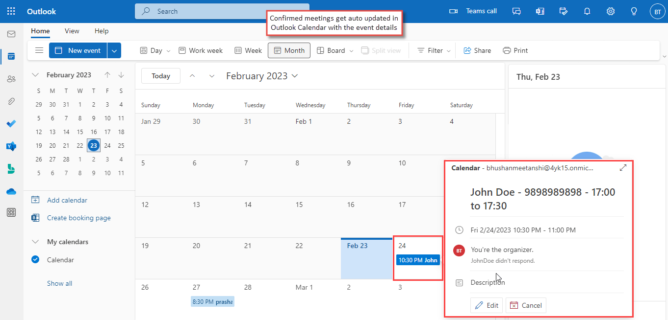The image size is (668, 320).
Task: Select the Board view
Action: point(330,50)
